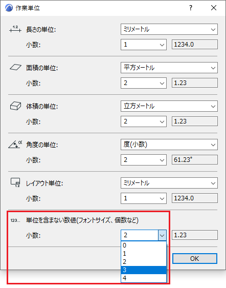Click the length unit ruler icon
The height and width of the screenshot is (288, 226).
[15, 29]
